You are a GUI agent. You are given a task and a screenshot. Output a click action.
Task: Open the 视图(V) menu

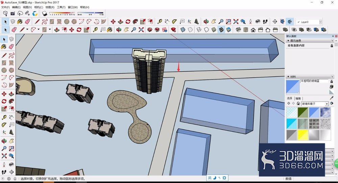coord(27,7)
